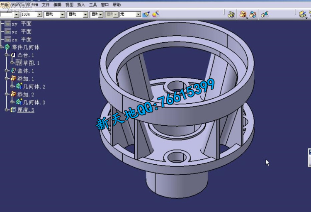
Task: Open the 100% opacity dropdown
Action: [40, 15]
